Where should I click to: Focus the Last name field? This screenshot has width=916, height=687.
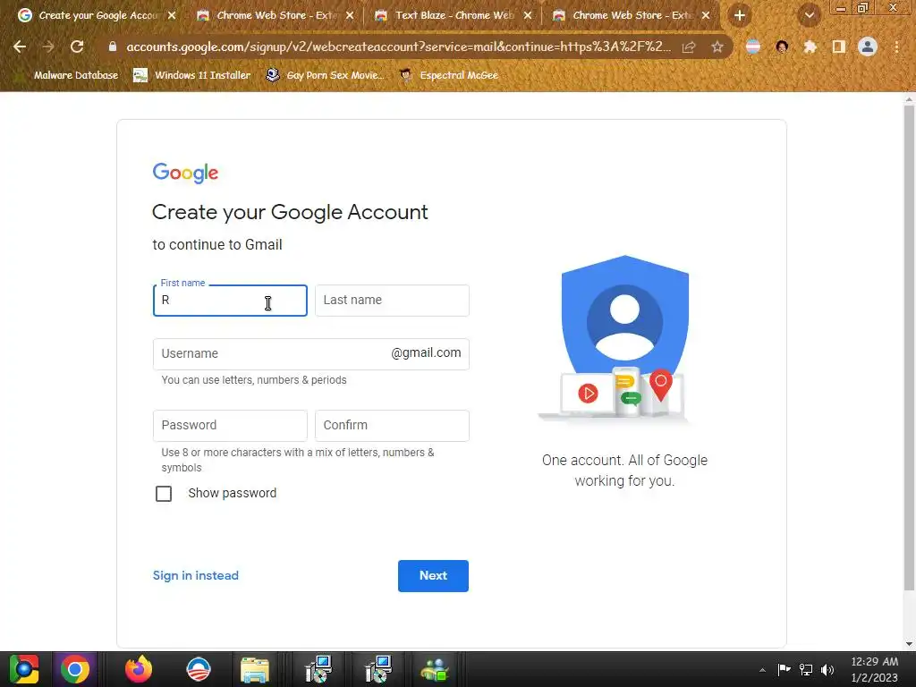[x=392, y=301]
